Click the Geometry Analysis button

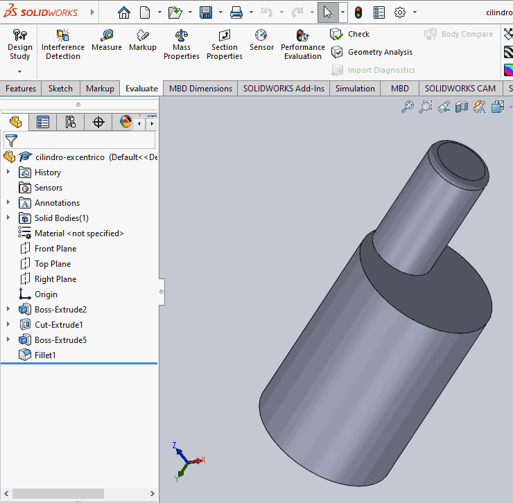point(372,52)
